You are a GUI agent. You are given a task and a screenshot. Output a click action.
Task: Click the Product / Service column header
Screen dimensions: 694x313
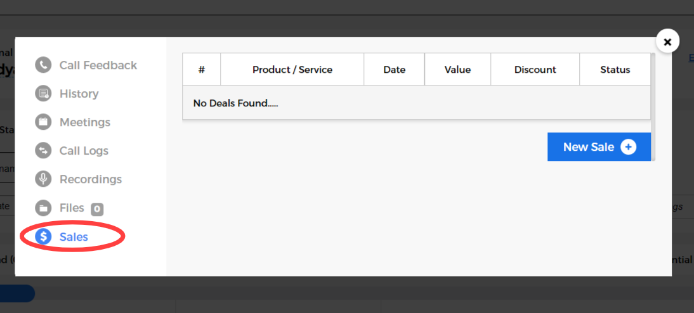tap(292, 70)
